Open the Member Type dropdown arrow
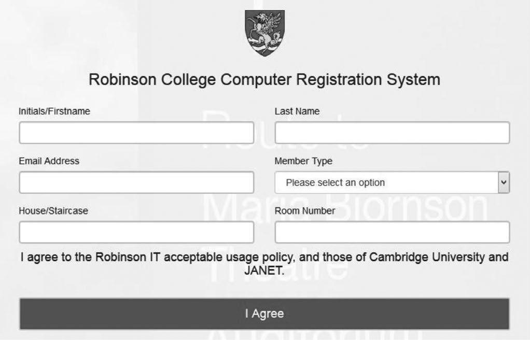530x340 pixels. (x=503, y=182)
